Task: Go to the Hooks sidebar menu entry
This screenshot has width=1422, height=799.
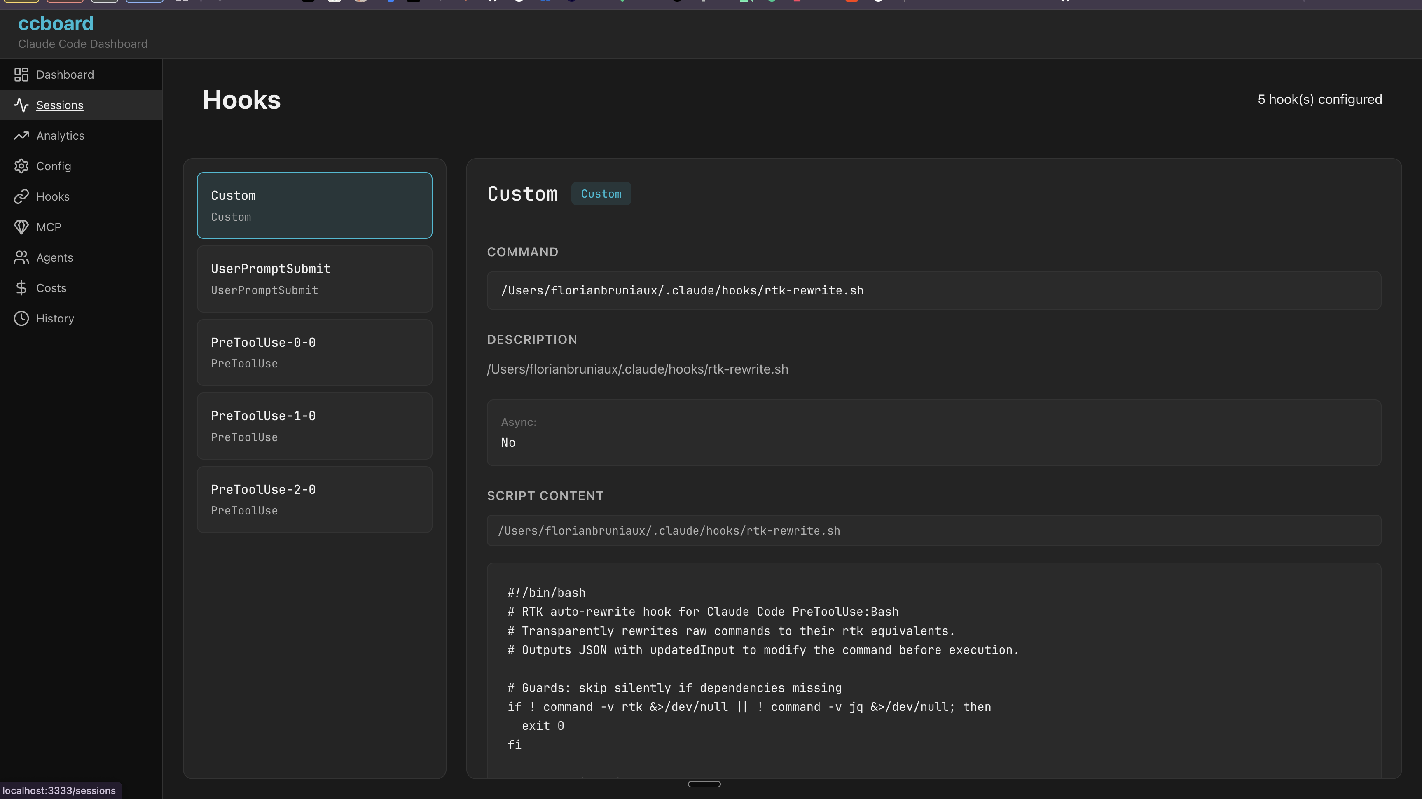Action: (x=53, y=196)
